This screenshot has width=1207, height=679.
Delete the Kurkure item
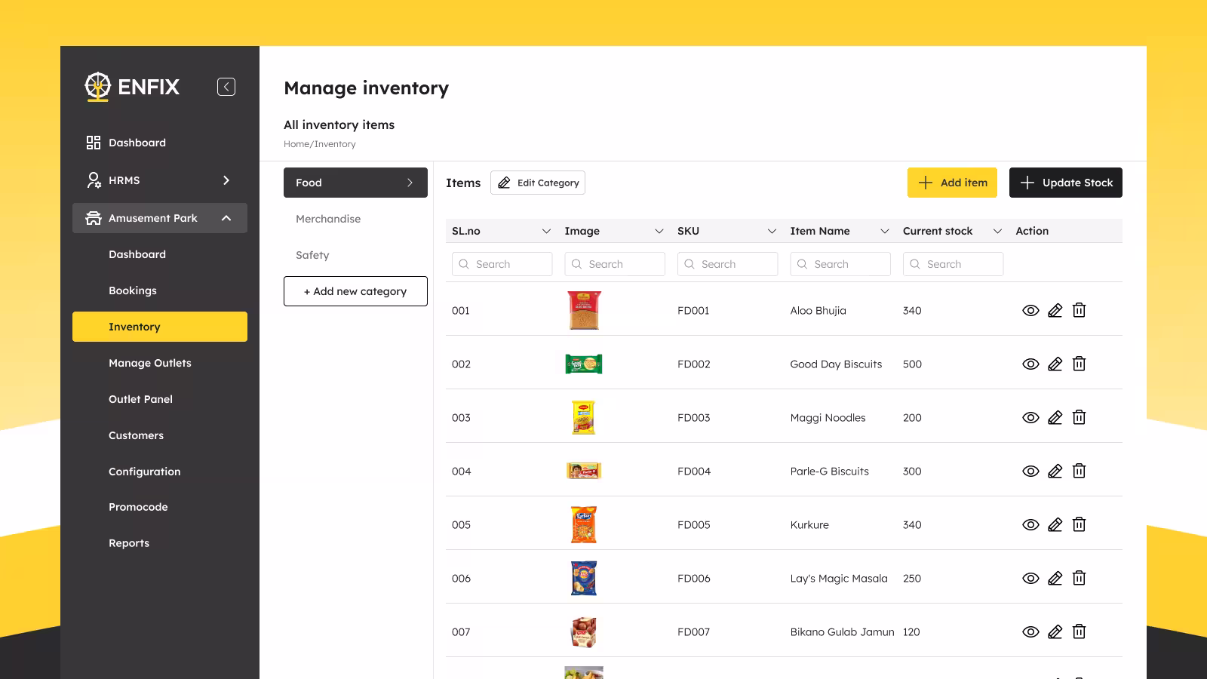click(x=1079, y=524)
